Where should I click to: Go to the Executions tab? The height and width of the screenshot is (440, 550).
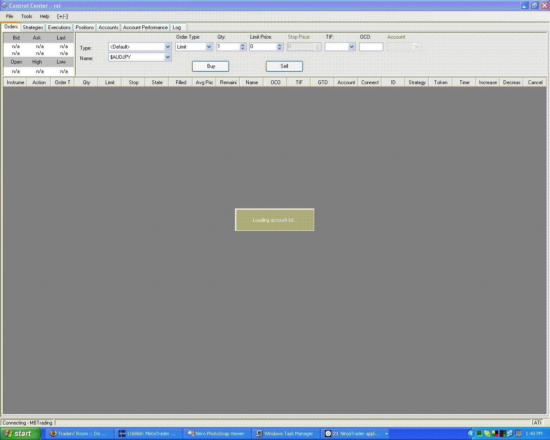tap(59, 27)
